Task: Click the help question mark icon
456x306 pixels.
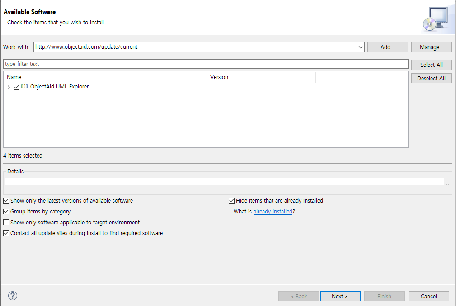Action: point(13,296)
